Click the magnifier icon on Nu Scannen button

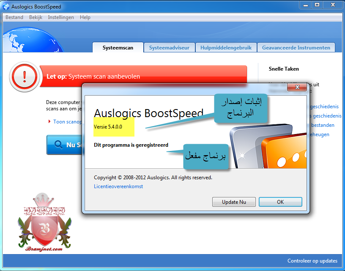(58, 145)
